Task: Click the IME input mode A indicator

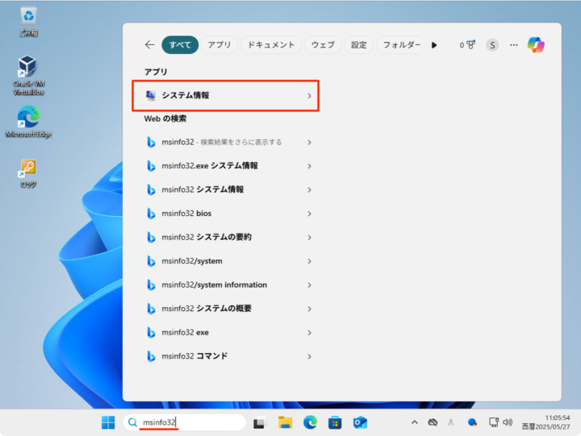Action: [x=451, y=422]
